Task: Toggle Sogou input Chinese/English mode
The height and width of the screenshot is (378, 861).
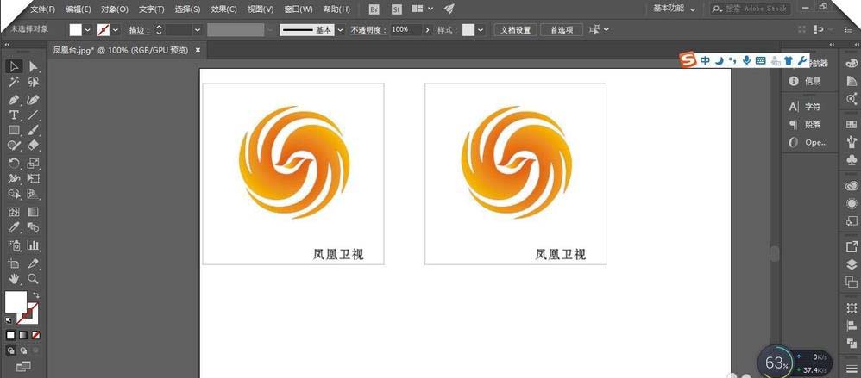Action: tap(705, 60)
